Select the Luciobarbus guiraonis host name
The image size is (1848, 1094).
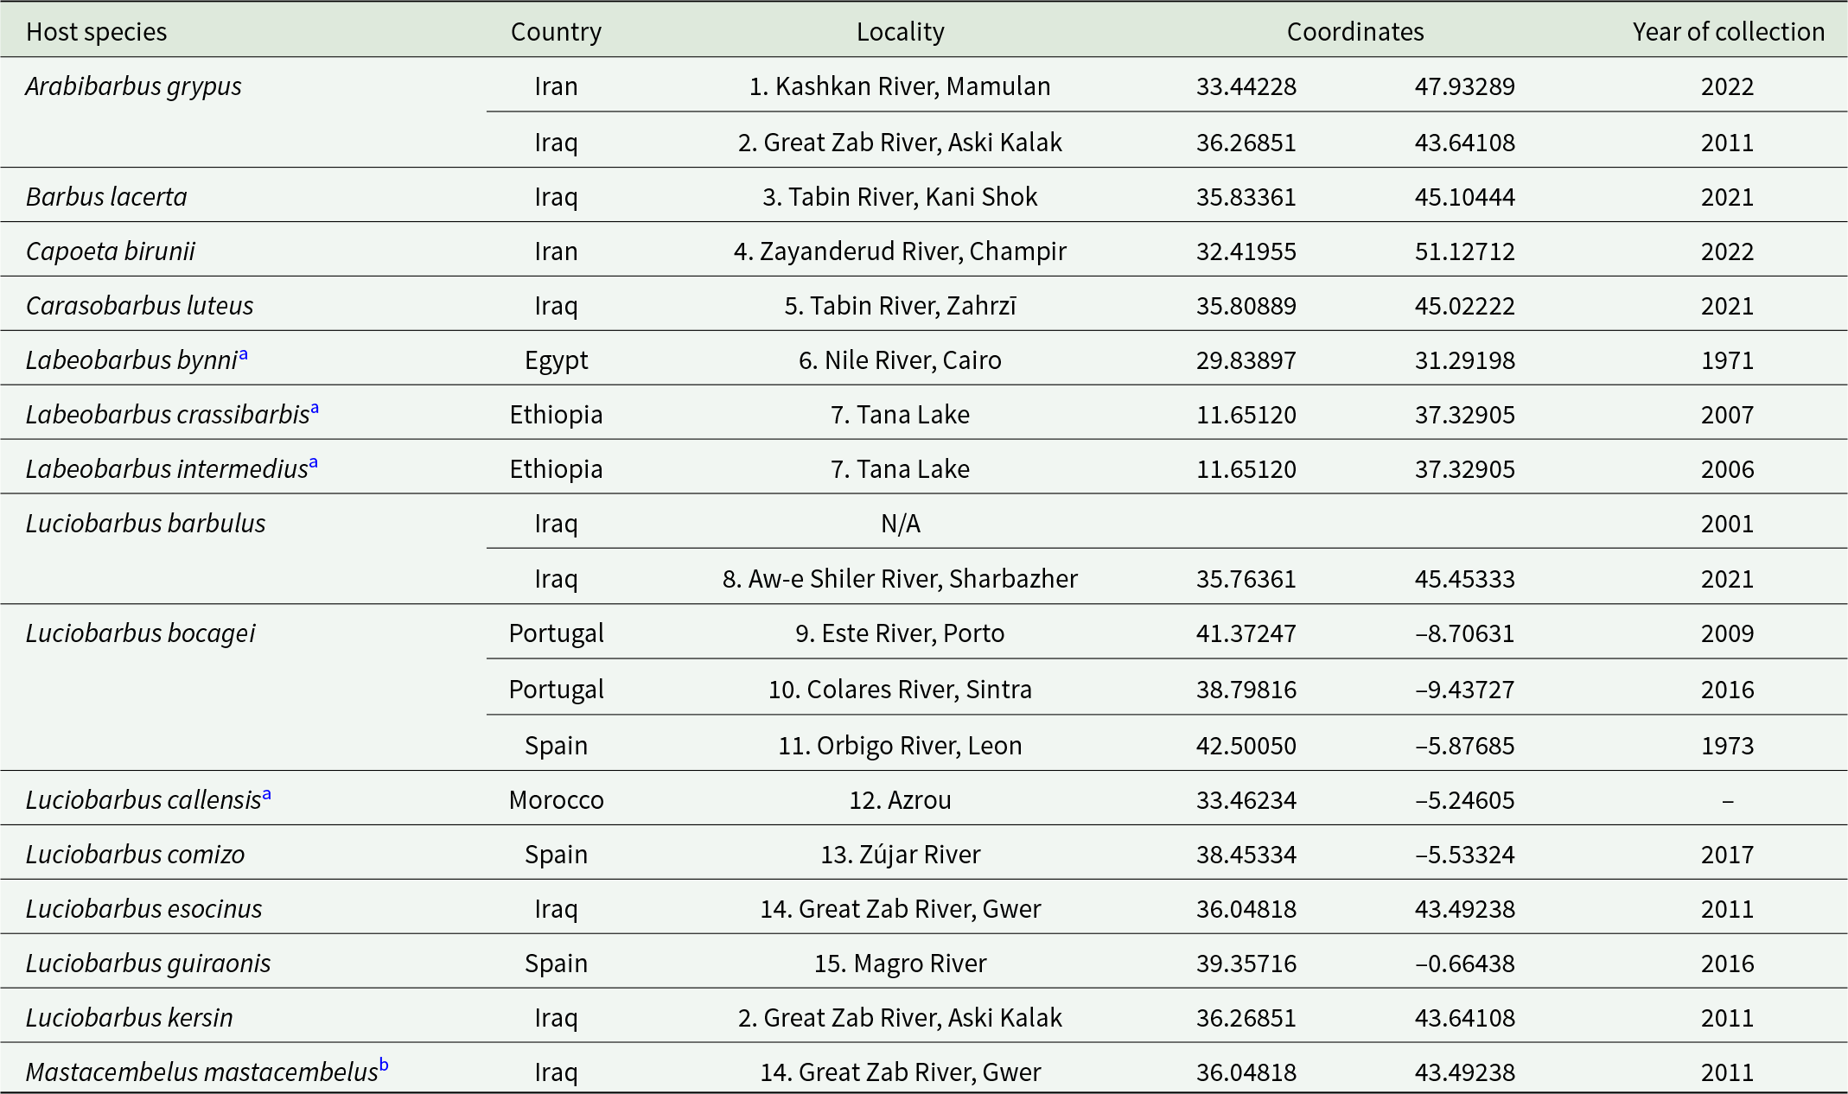pos(148,964)
